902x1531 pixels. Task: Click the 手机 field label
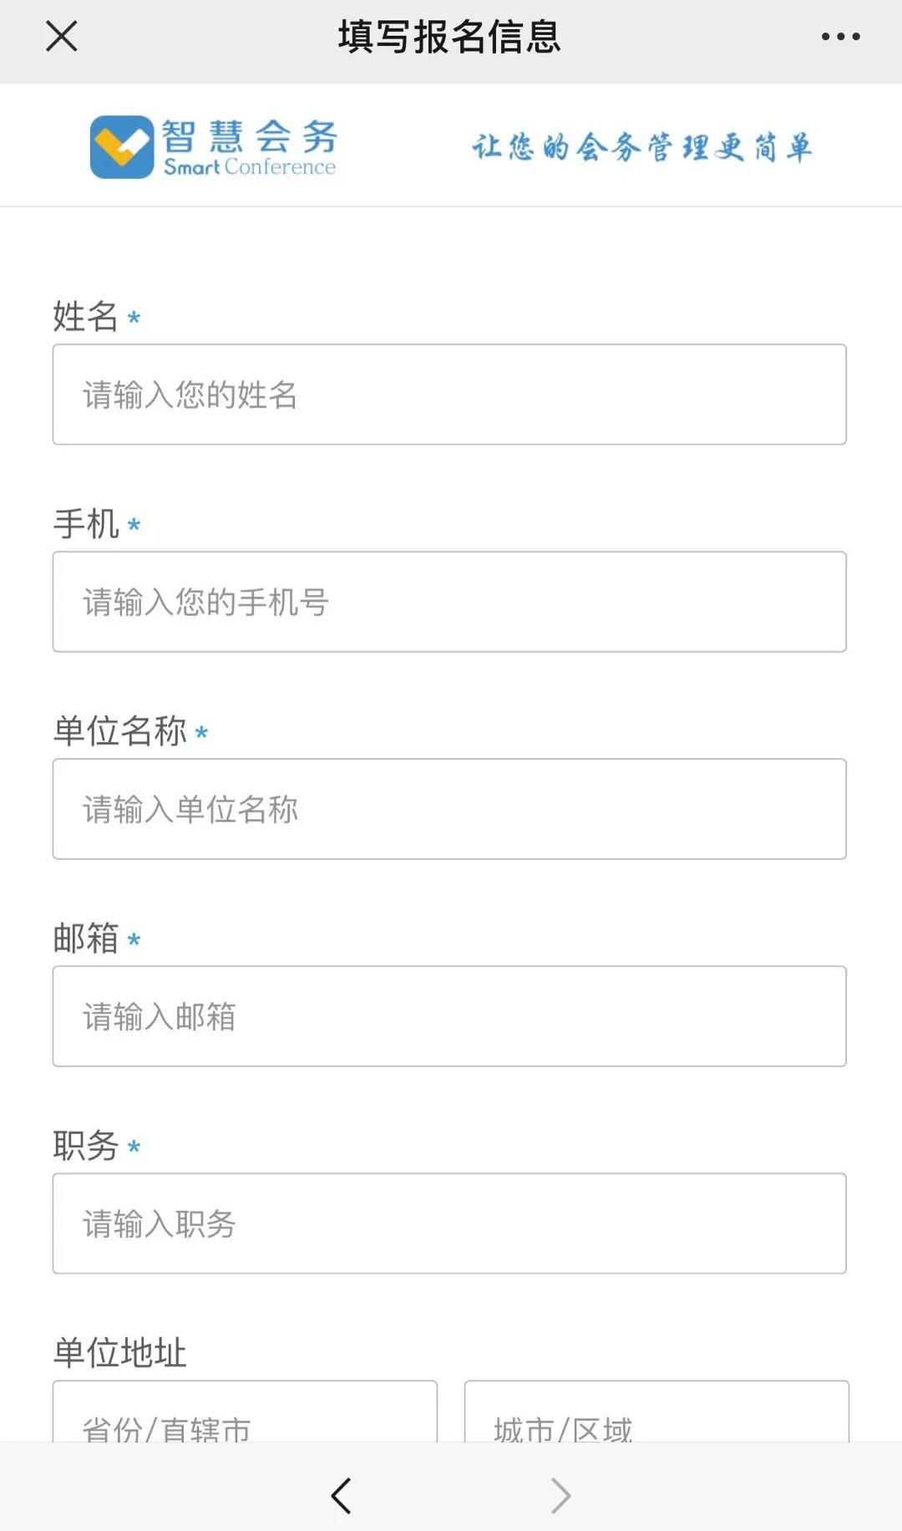click(x=85, y=524)
